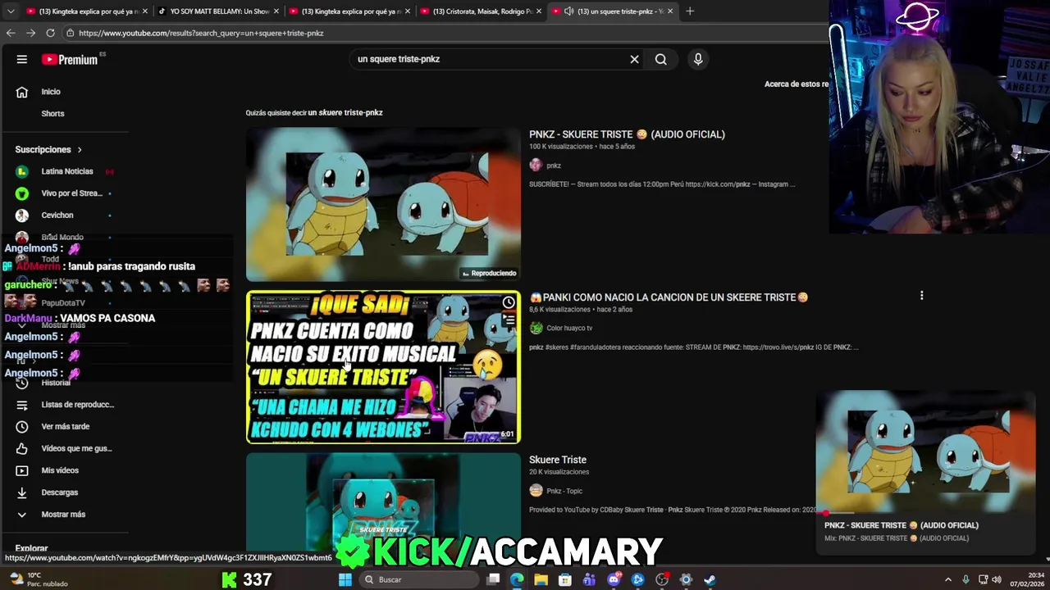Open more options for PANKI video

(x=921, y=295)
